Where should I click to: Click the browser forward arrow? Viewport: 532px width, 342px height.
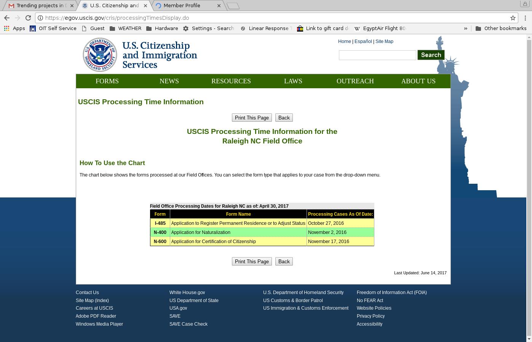pos(18,18)
